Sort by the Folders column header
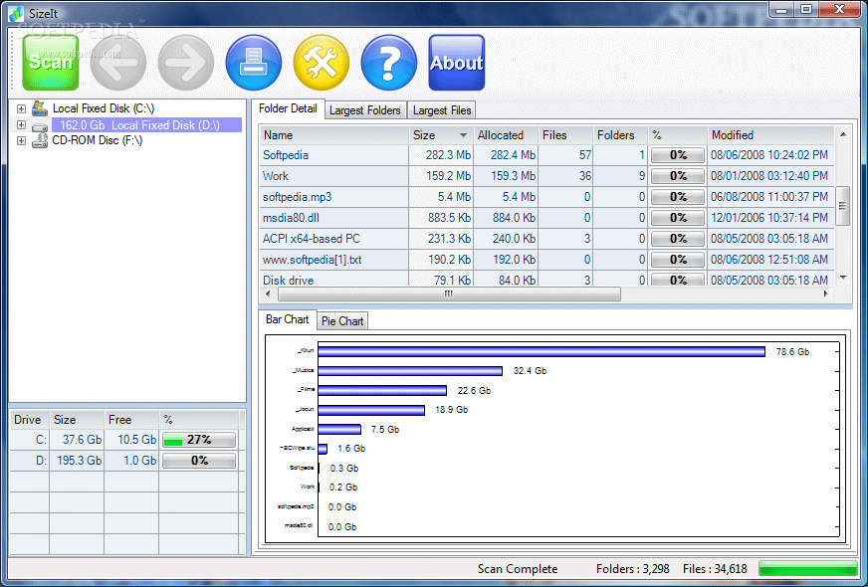Viewport: 868px width, 587px height. point(620,135)
